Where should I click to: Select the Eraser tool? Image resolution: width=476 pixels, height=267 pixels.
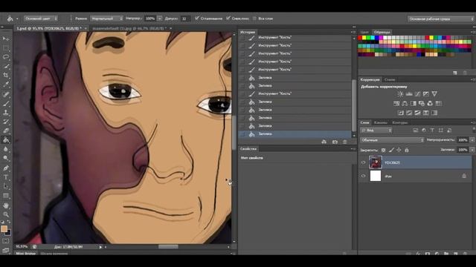pyautogui.click(x=6, y=131)
